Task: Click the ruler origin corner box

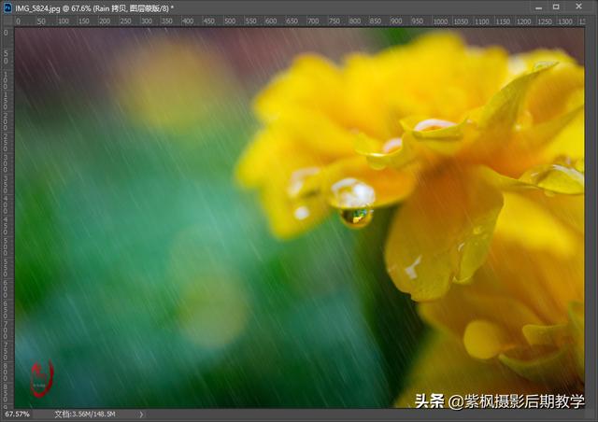Action: click(x=7, y=21)
